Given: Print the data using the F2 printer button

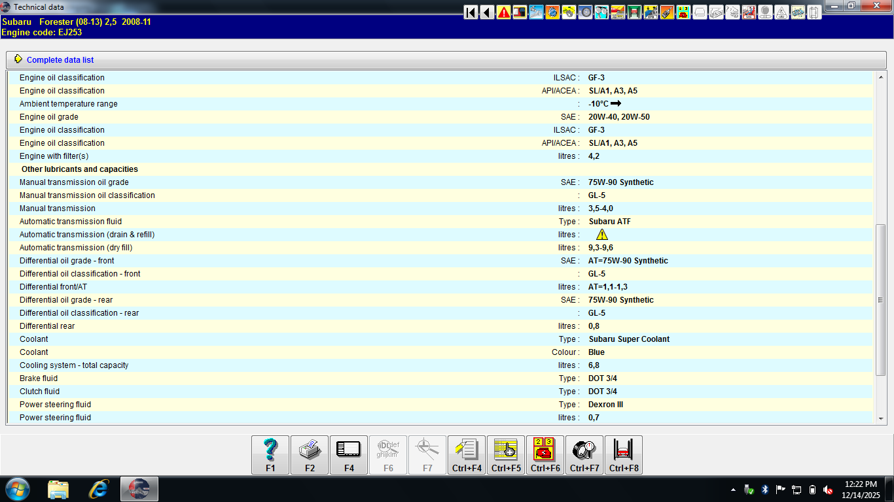Looking at the screenshot, I should pyautogui.click(x=310, y=455).
